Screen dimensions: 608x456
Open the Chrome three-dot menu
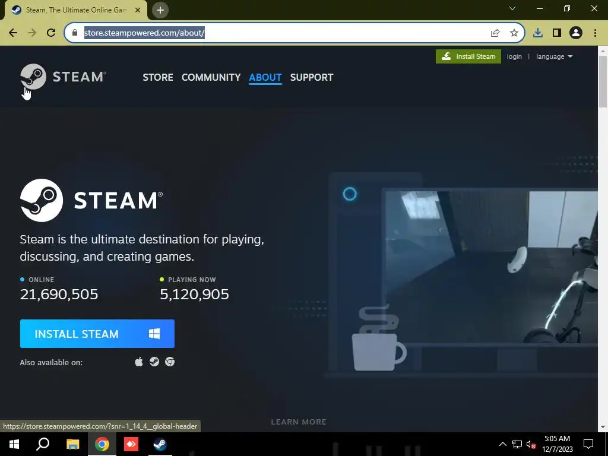click(x=595, y=33)
